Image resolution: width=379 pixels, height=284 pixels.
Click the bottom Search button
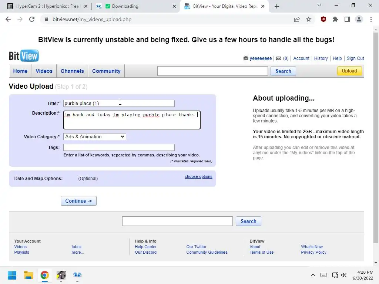coord(248,221)
